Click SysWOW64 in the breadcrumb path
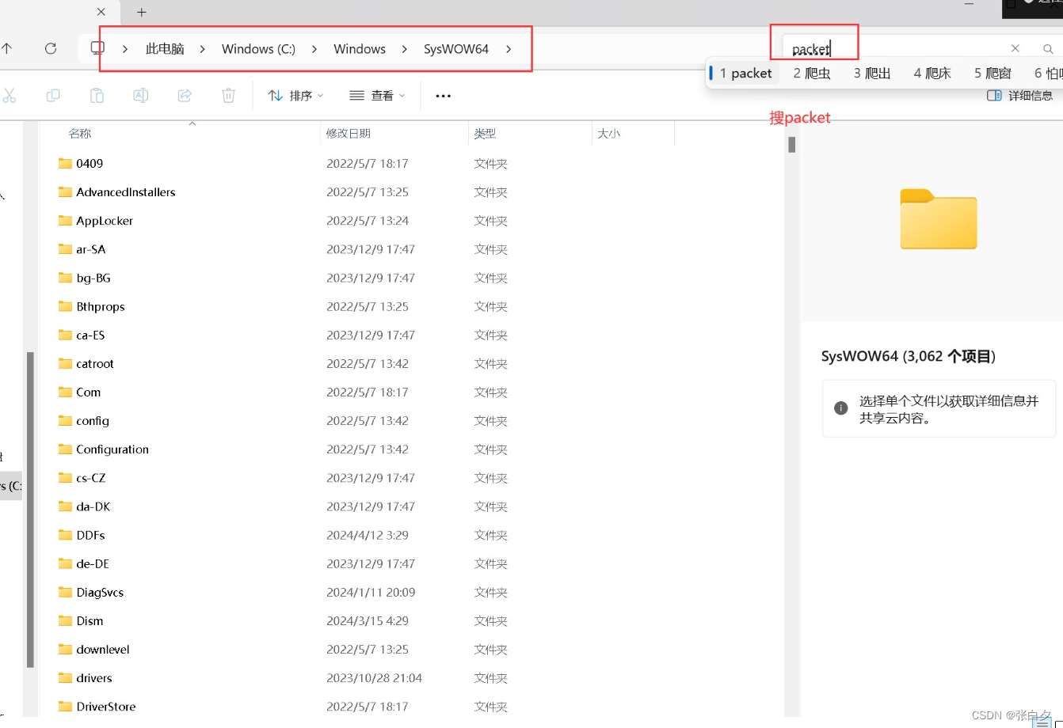Screen dimensions: 1063x728 click(x=456, y=49)
